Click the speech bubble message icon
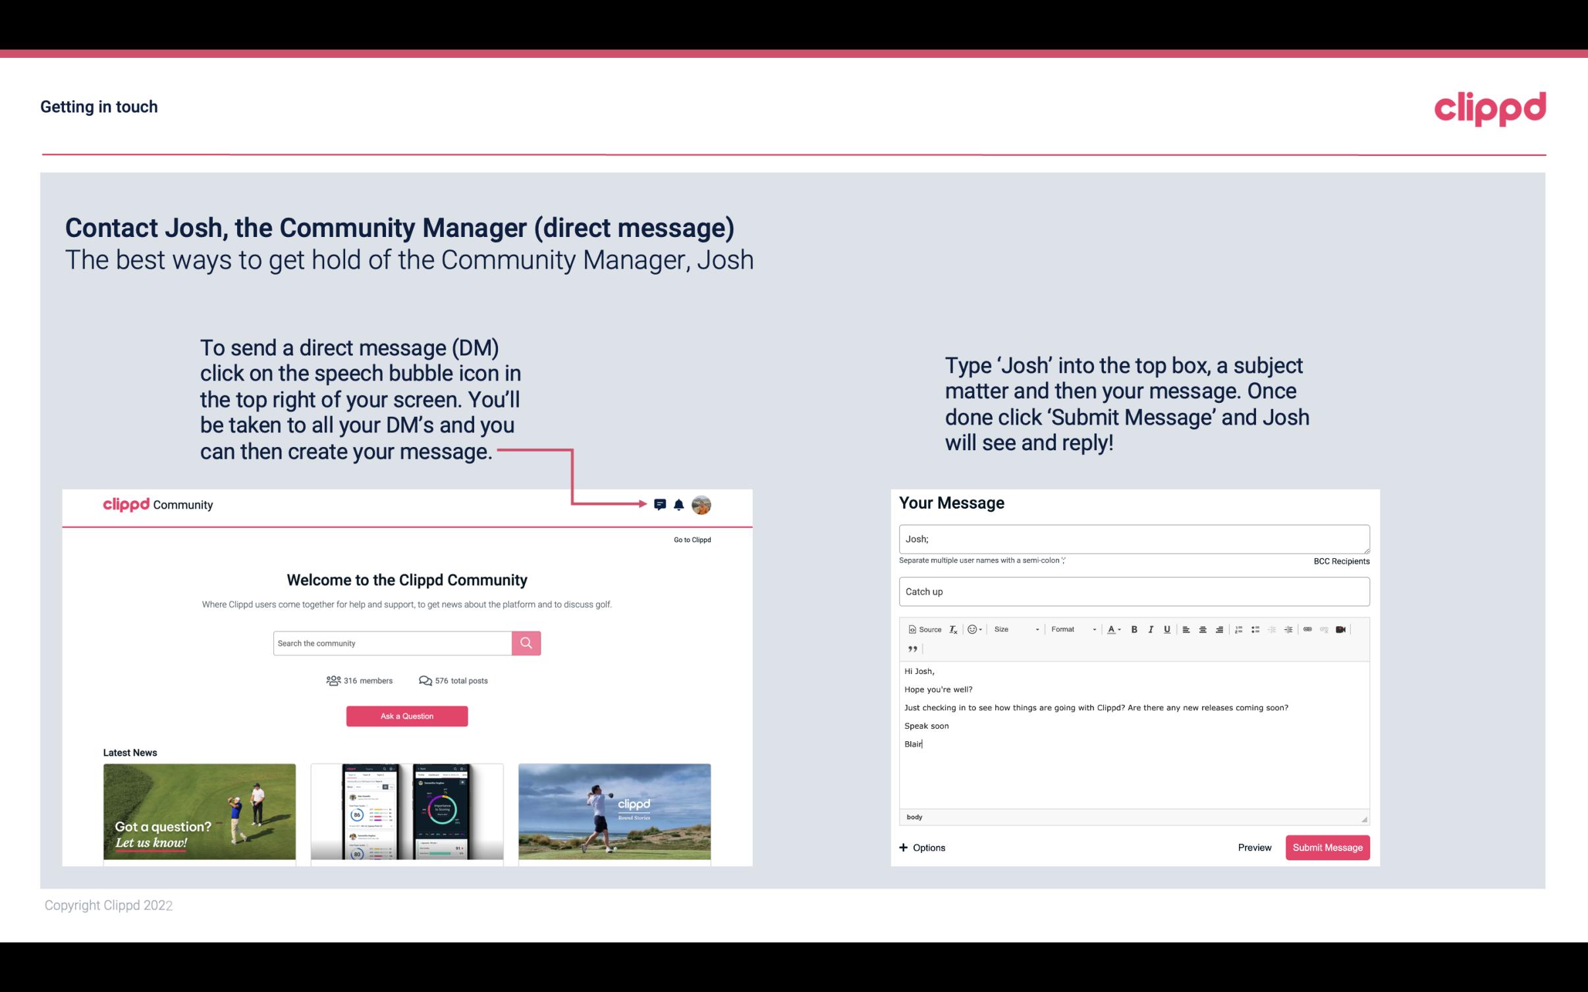 point(662,504)
